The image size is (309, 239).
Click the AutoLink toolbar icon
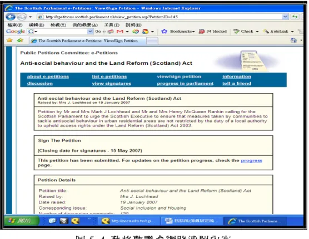266,31
